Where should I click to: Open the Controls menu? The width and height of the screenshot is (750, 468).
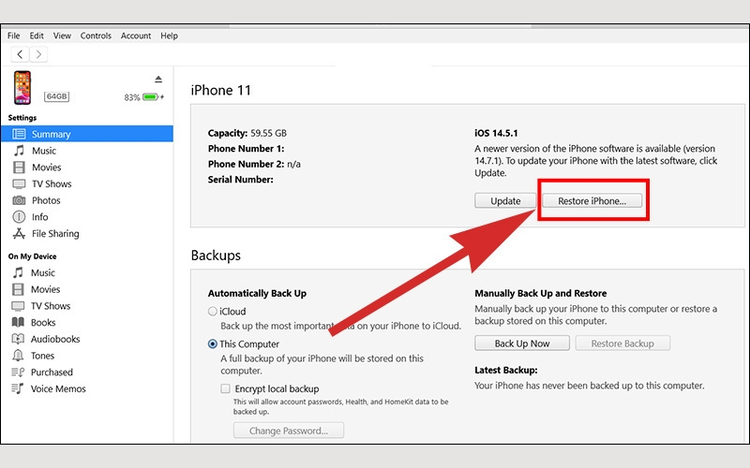(96, 36)
